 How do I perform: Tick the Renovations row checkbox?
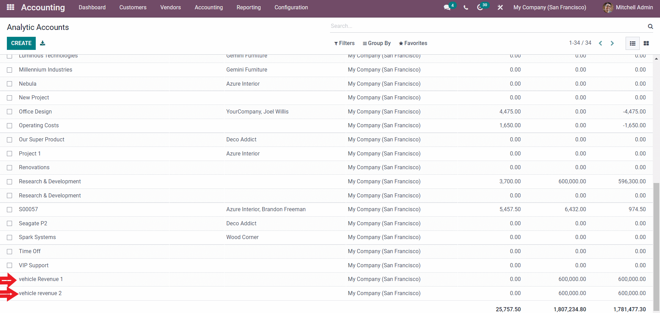pos(10,168)
